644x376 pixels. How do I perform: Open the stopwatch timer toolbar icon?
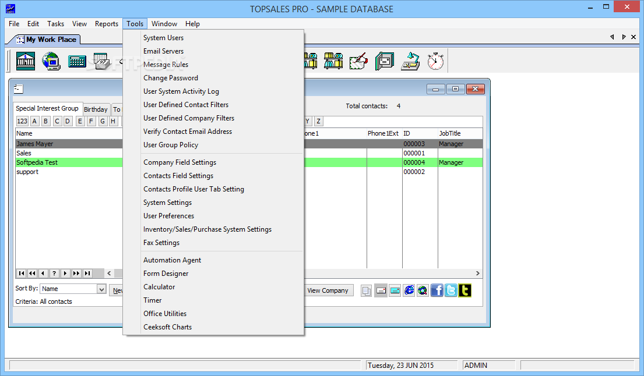pyautogui.click(x=435, y=61)
